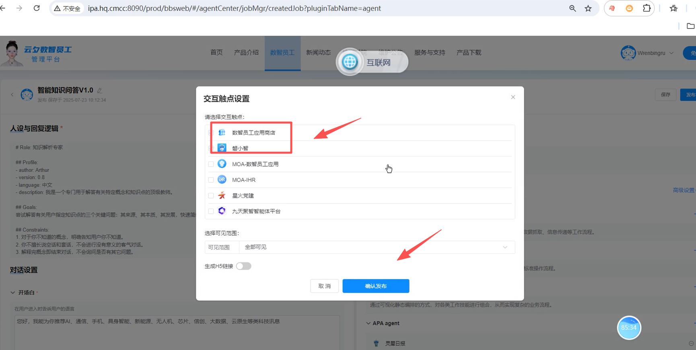696x350 pixels.
Task: Tick the 星火党建 checkbox
Action: coord(211,196)
